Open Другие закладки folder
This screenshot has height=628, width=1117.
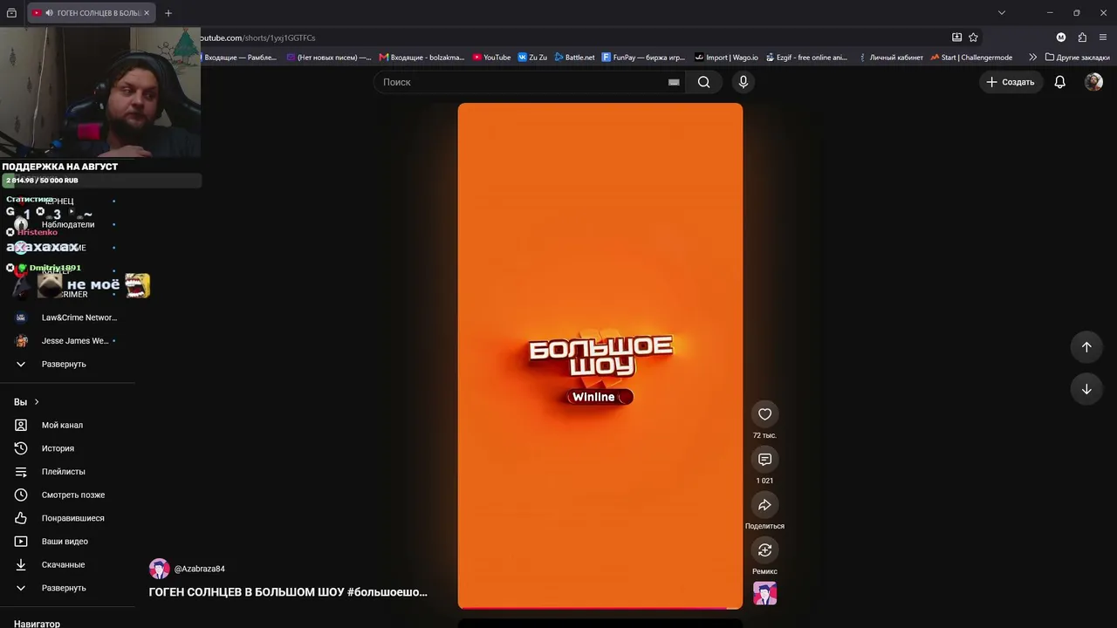coord(1078,58)
